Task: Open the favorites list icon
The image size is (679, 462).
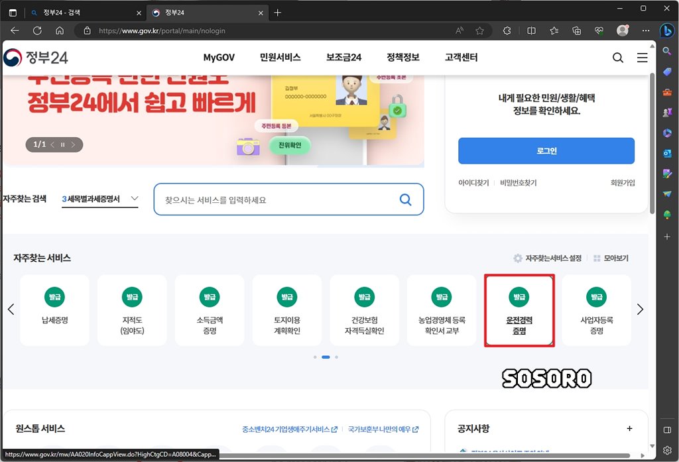Action: pyautogui.click(x=554, y=30)
